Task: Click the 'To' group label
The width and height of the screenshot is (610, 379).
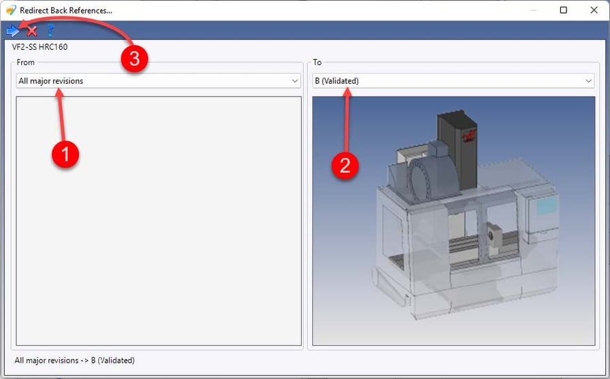Action: pos(317,62)
